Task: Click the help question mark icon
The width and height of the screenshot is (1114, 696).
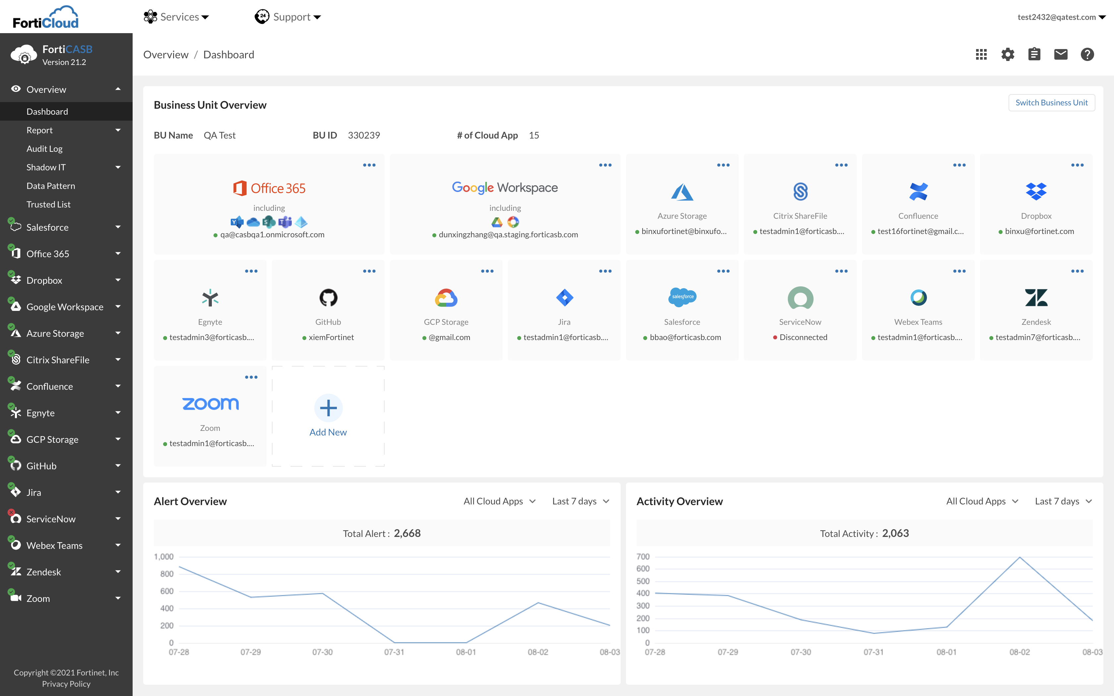Action: click(1087, 54)
